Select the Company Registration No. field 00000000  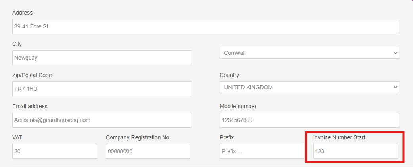[x=148, y=151]
